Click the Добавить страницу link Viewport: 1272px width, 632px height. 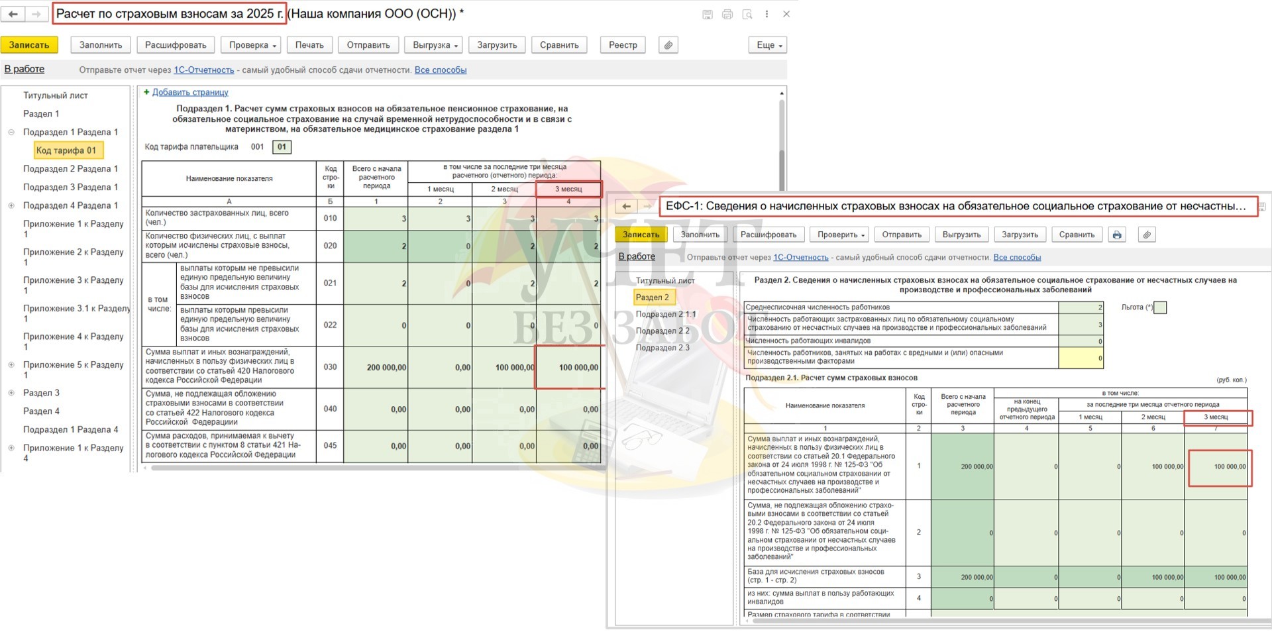tap(190, 92)
